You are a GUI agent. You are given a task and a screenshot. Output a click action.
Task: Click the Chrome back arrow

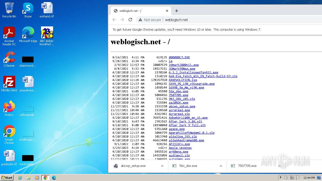114,20
